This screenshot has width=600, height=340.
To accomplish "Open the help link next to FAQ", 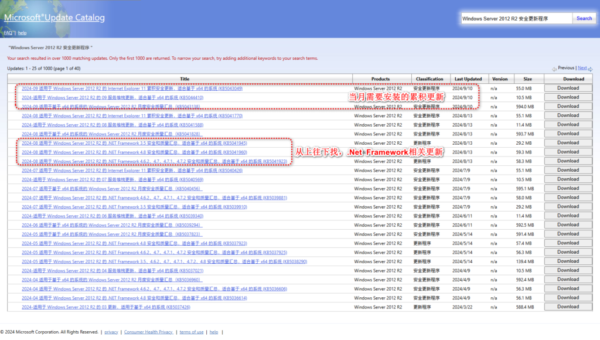I will point(22,32).
